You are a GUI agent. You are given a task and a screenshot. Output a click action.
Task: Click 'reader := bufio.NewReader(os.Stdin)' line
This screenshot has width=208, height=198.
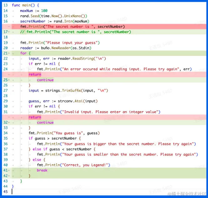pos(56,48)
